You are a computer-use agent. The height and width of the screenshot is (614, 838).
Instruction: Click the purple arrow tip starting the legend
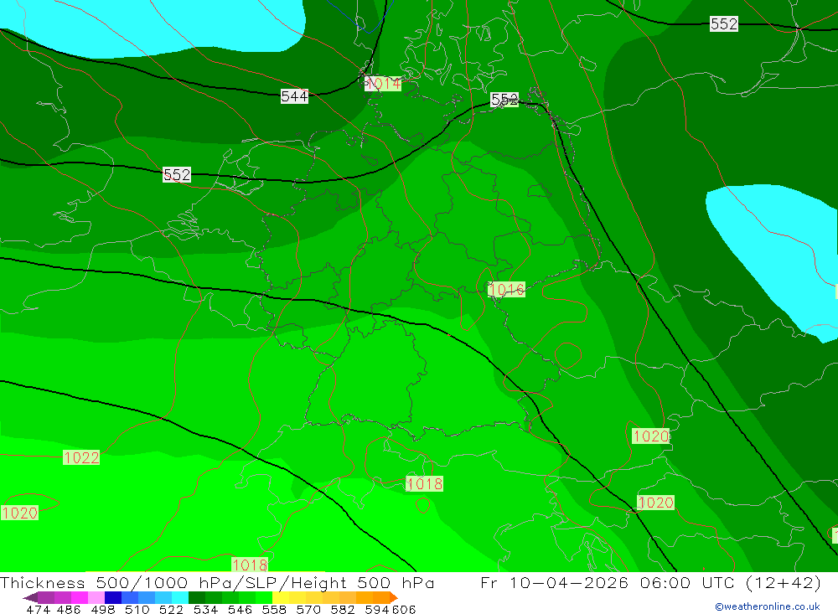(30, 597)
